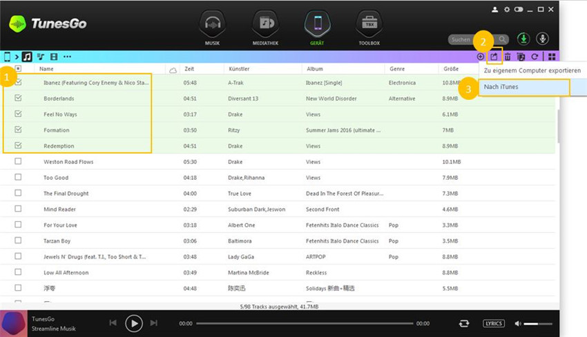The height and width of the screenshot is (337, 587).
Task: Click the delete trash icon
Action: point(508,57)
